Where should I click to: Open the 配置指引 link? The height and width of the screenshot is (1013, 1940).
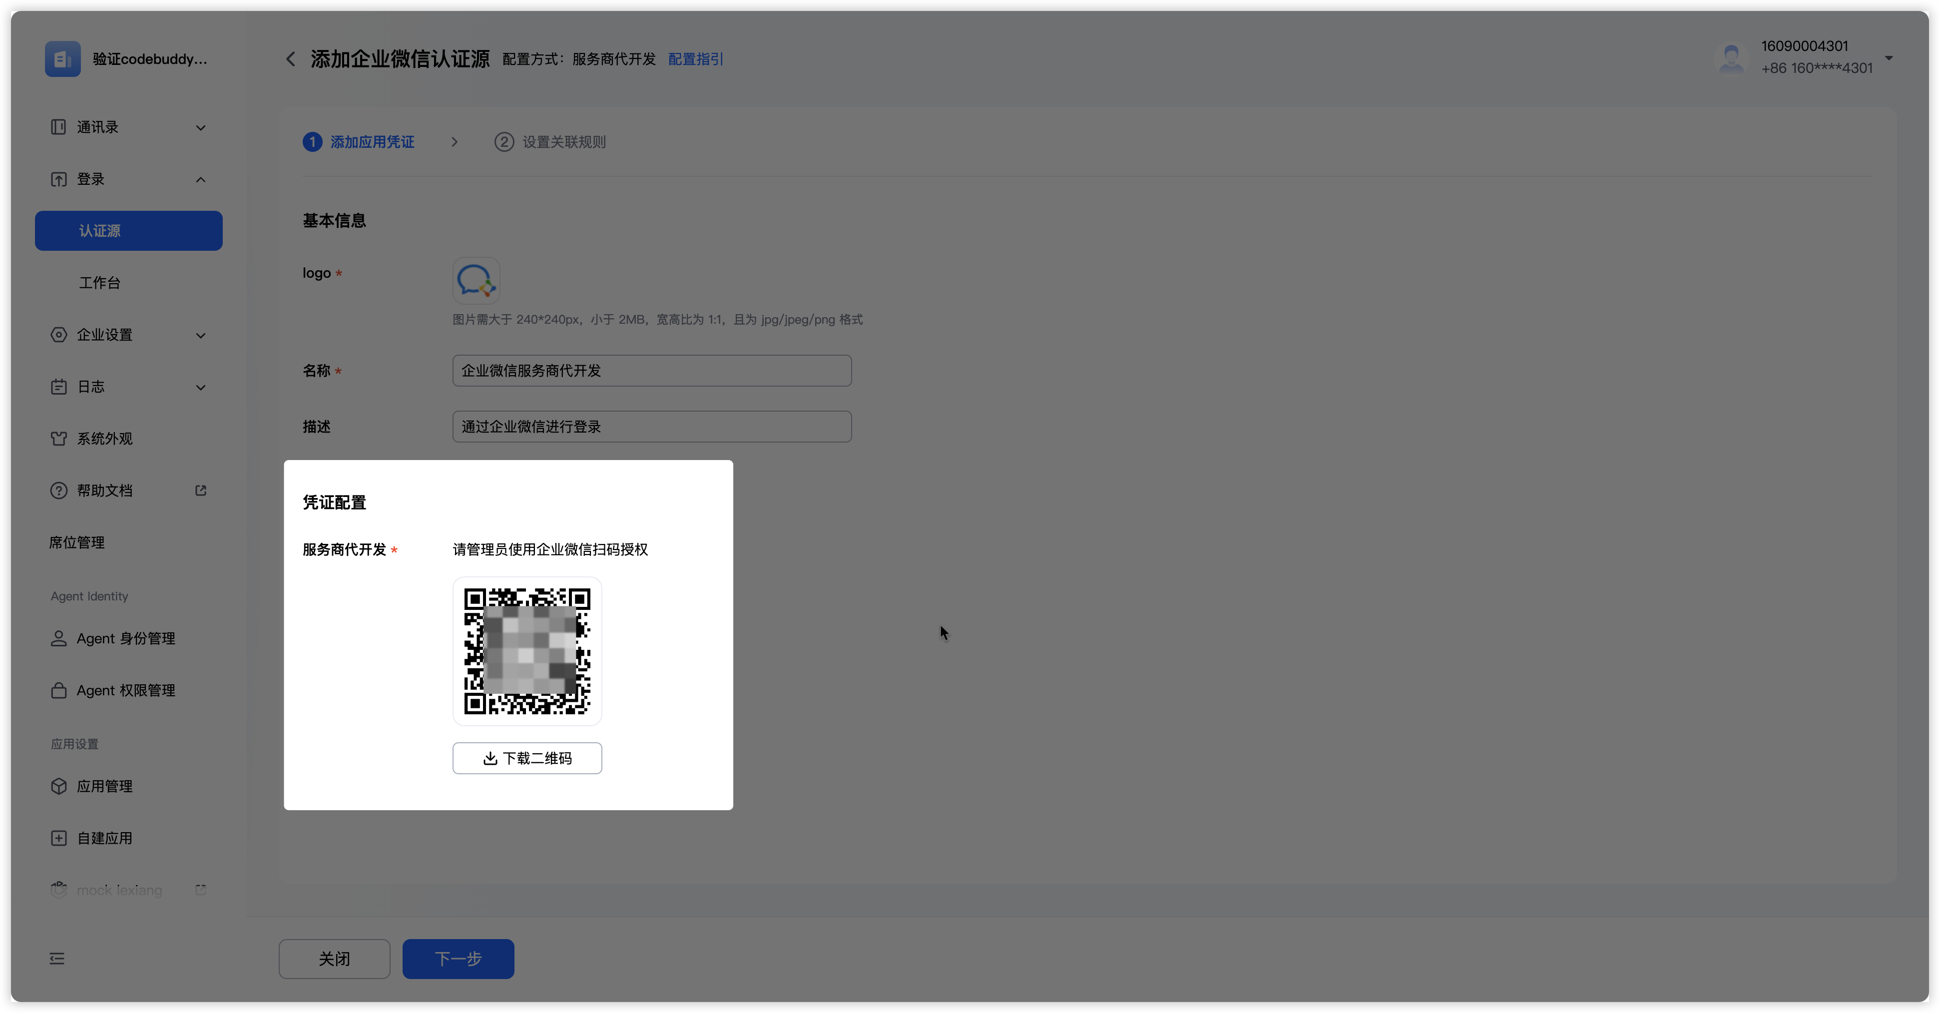tap(696, 59)
